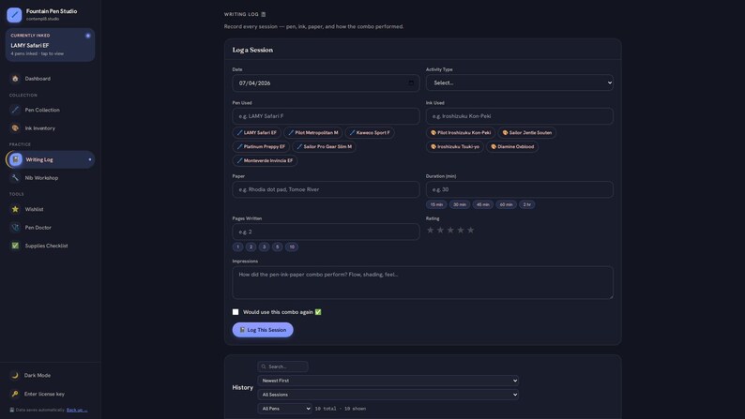Pick Sailor Jentle Souten ink chip
Screen dimensions: 745x419
(x=527, y=133)
